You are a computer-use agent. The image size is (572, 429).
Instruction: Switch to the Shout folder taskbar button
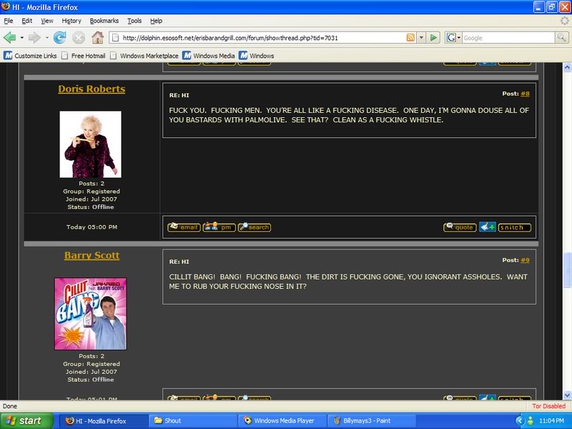(x=193, y=420)
